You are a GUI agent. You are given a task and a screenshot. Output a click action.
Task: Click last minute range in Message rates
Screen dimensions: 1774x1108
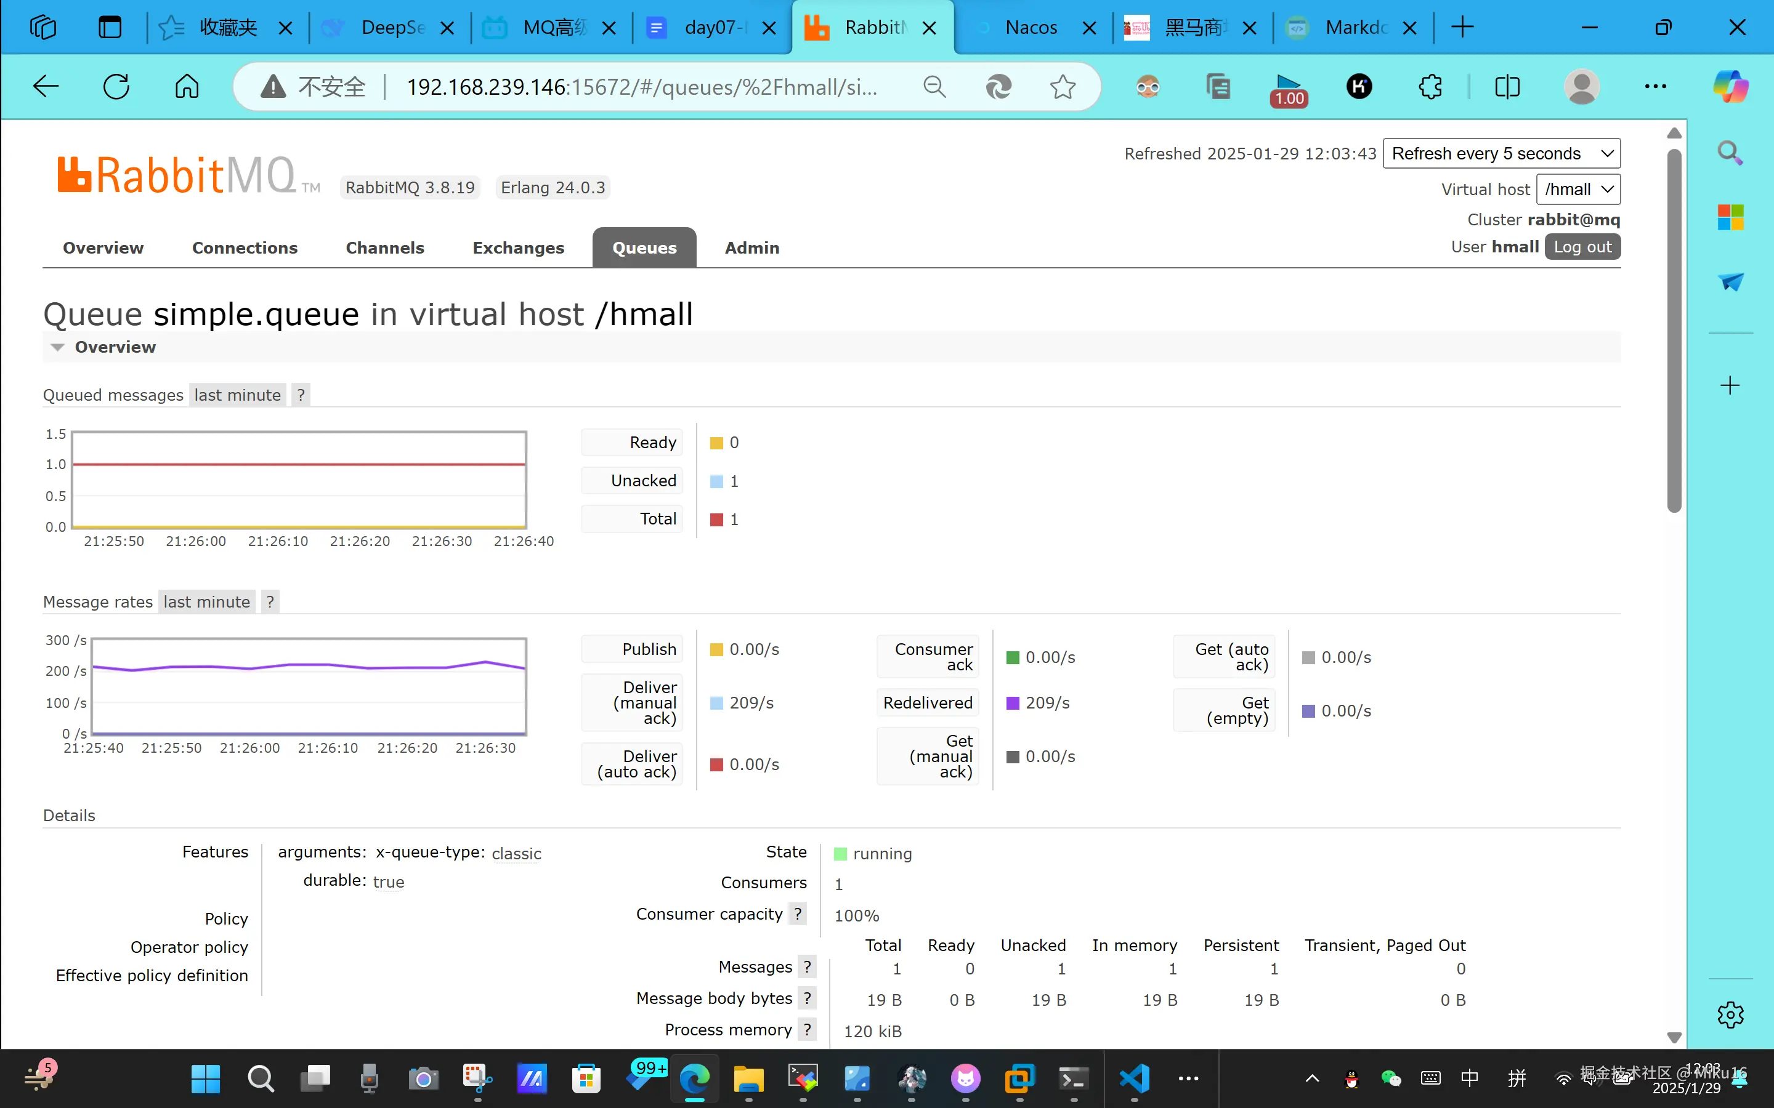207,601
